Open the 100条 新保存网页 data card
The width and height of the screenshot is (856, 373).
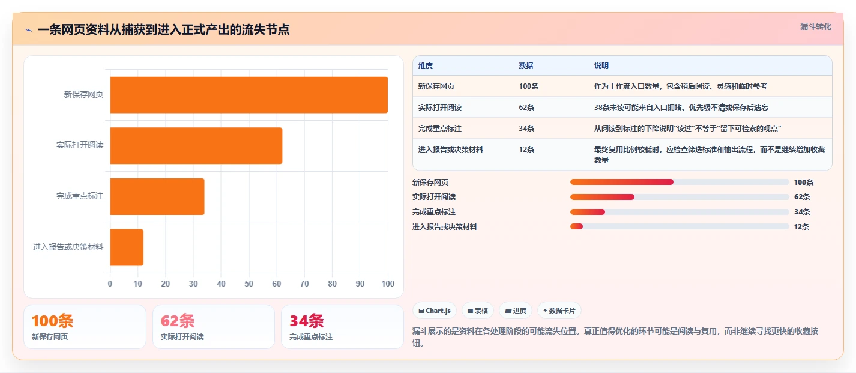(85, 327)
